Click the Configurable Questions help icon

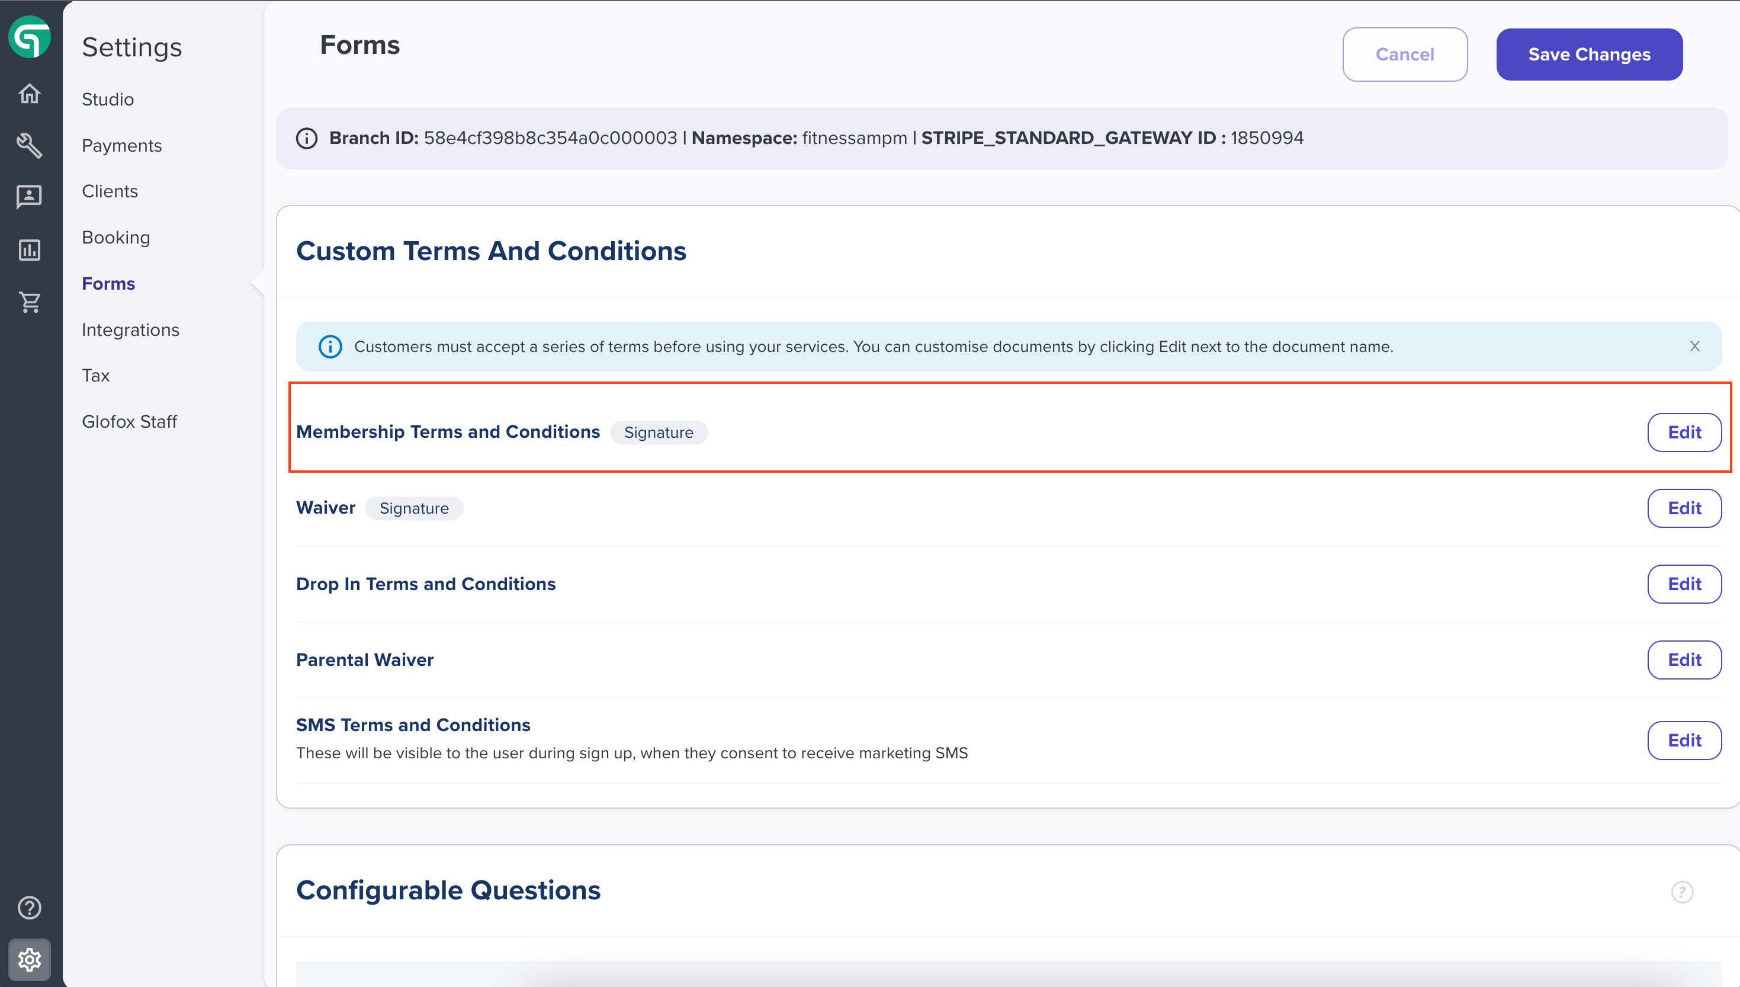1682,892
